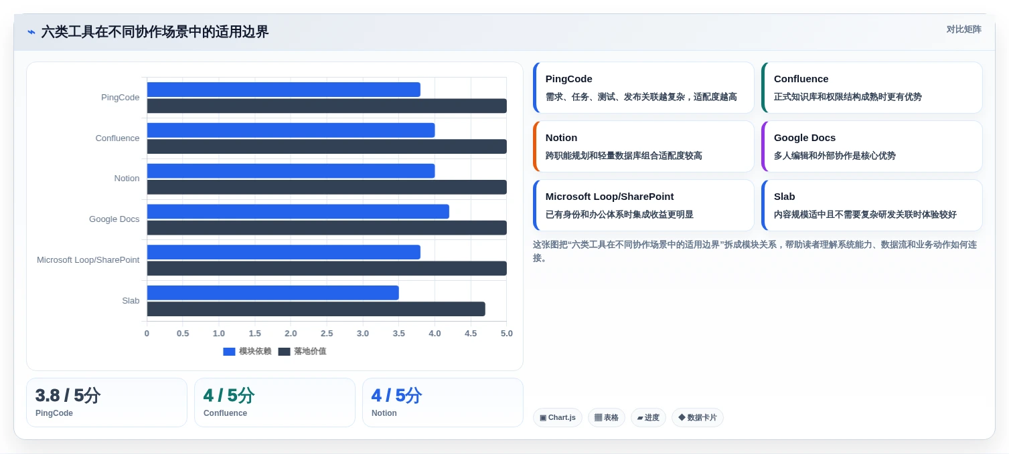Screen dimensions: 1009x454
Task: Select the 数据卡片 tag chip
Action: coord(698,418)
